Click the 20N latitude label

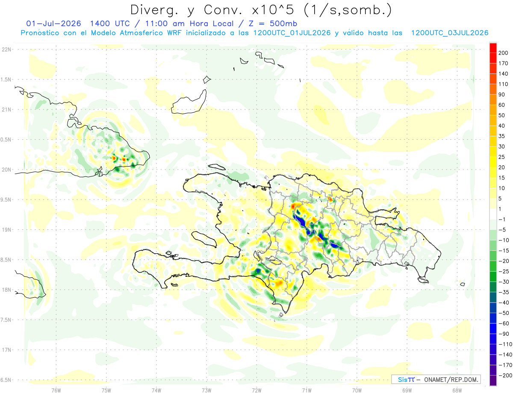[6, 170]
